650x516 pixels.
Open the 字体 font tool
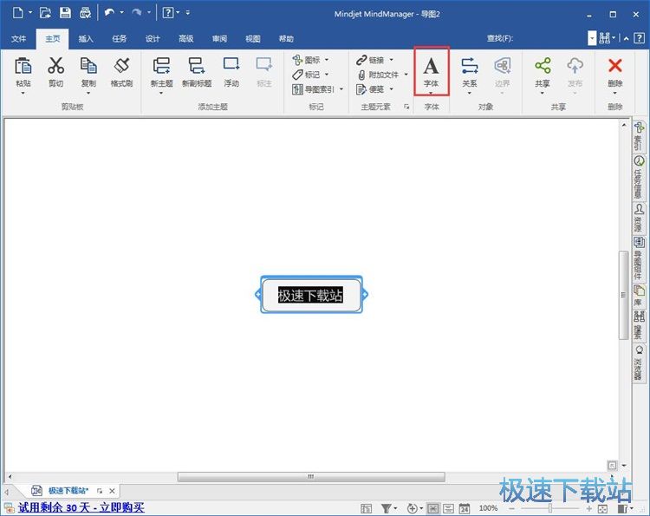431,68
